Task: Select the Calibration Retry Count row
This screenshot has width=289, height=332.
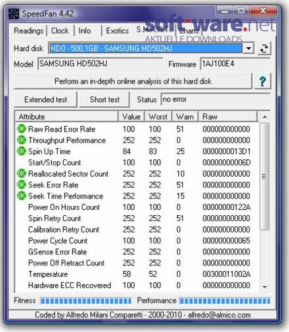Action: tap(137, 229)
